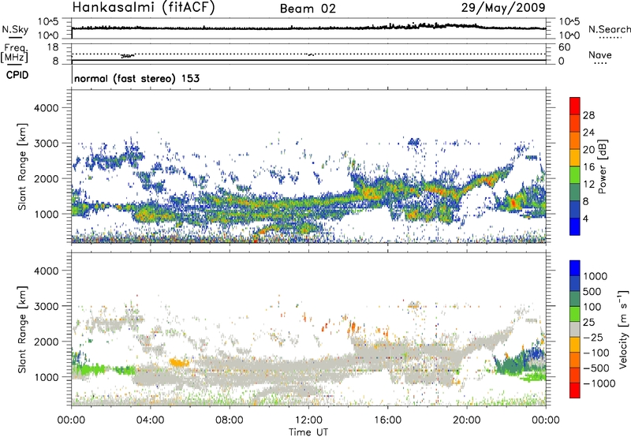The height and width of the screenshot is (437, 631).
Task: Click the "3000" range tick in power panel
Action: click(x=46, y=144)
